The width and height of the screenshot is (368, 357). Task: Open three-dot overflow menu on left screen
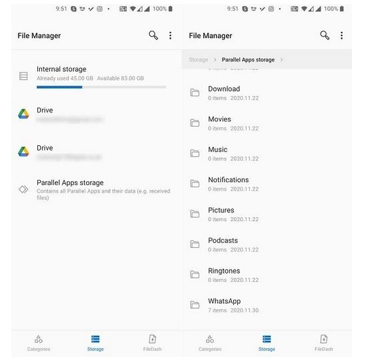coord(170,35)
